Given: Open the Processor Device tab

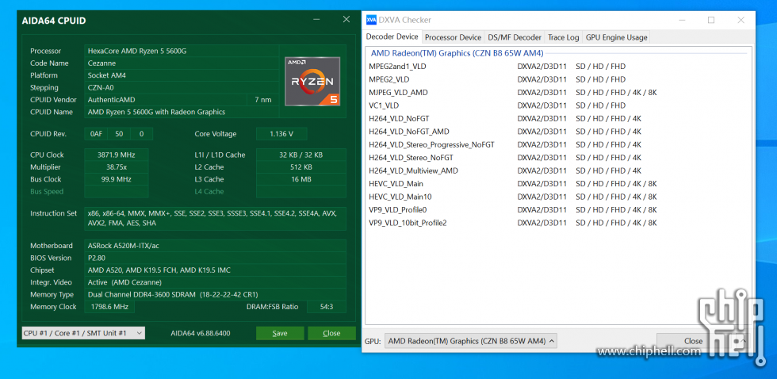Looking at the screenshot, I should pos(453,37).
